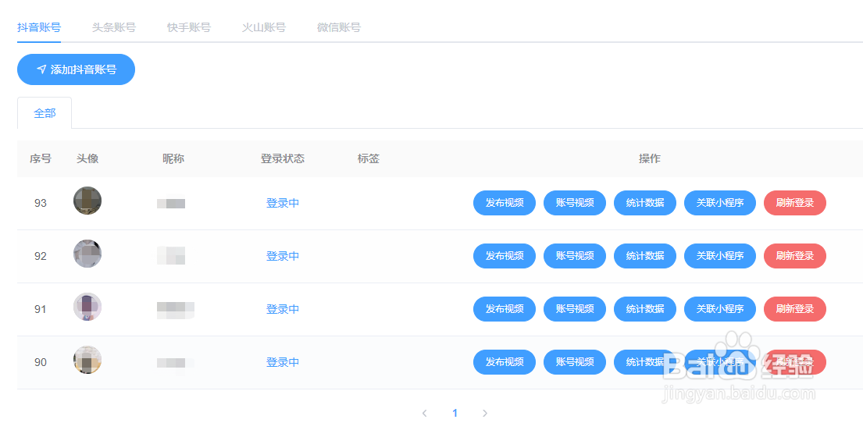Viewport: 863px width, 423px height.
Task: Click 发布视频 for account 90
Action: click(505, 362)
